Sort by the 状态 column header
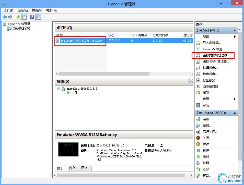Screen dimensions: 244x185 pyautogui.click(x=118, y=35)
